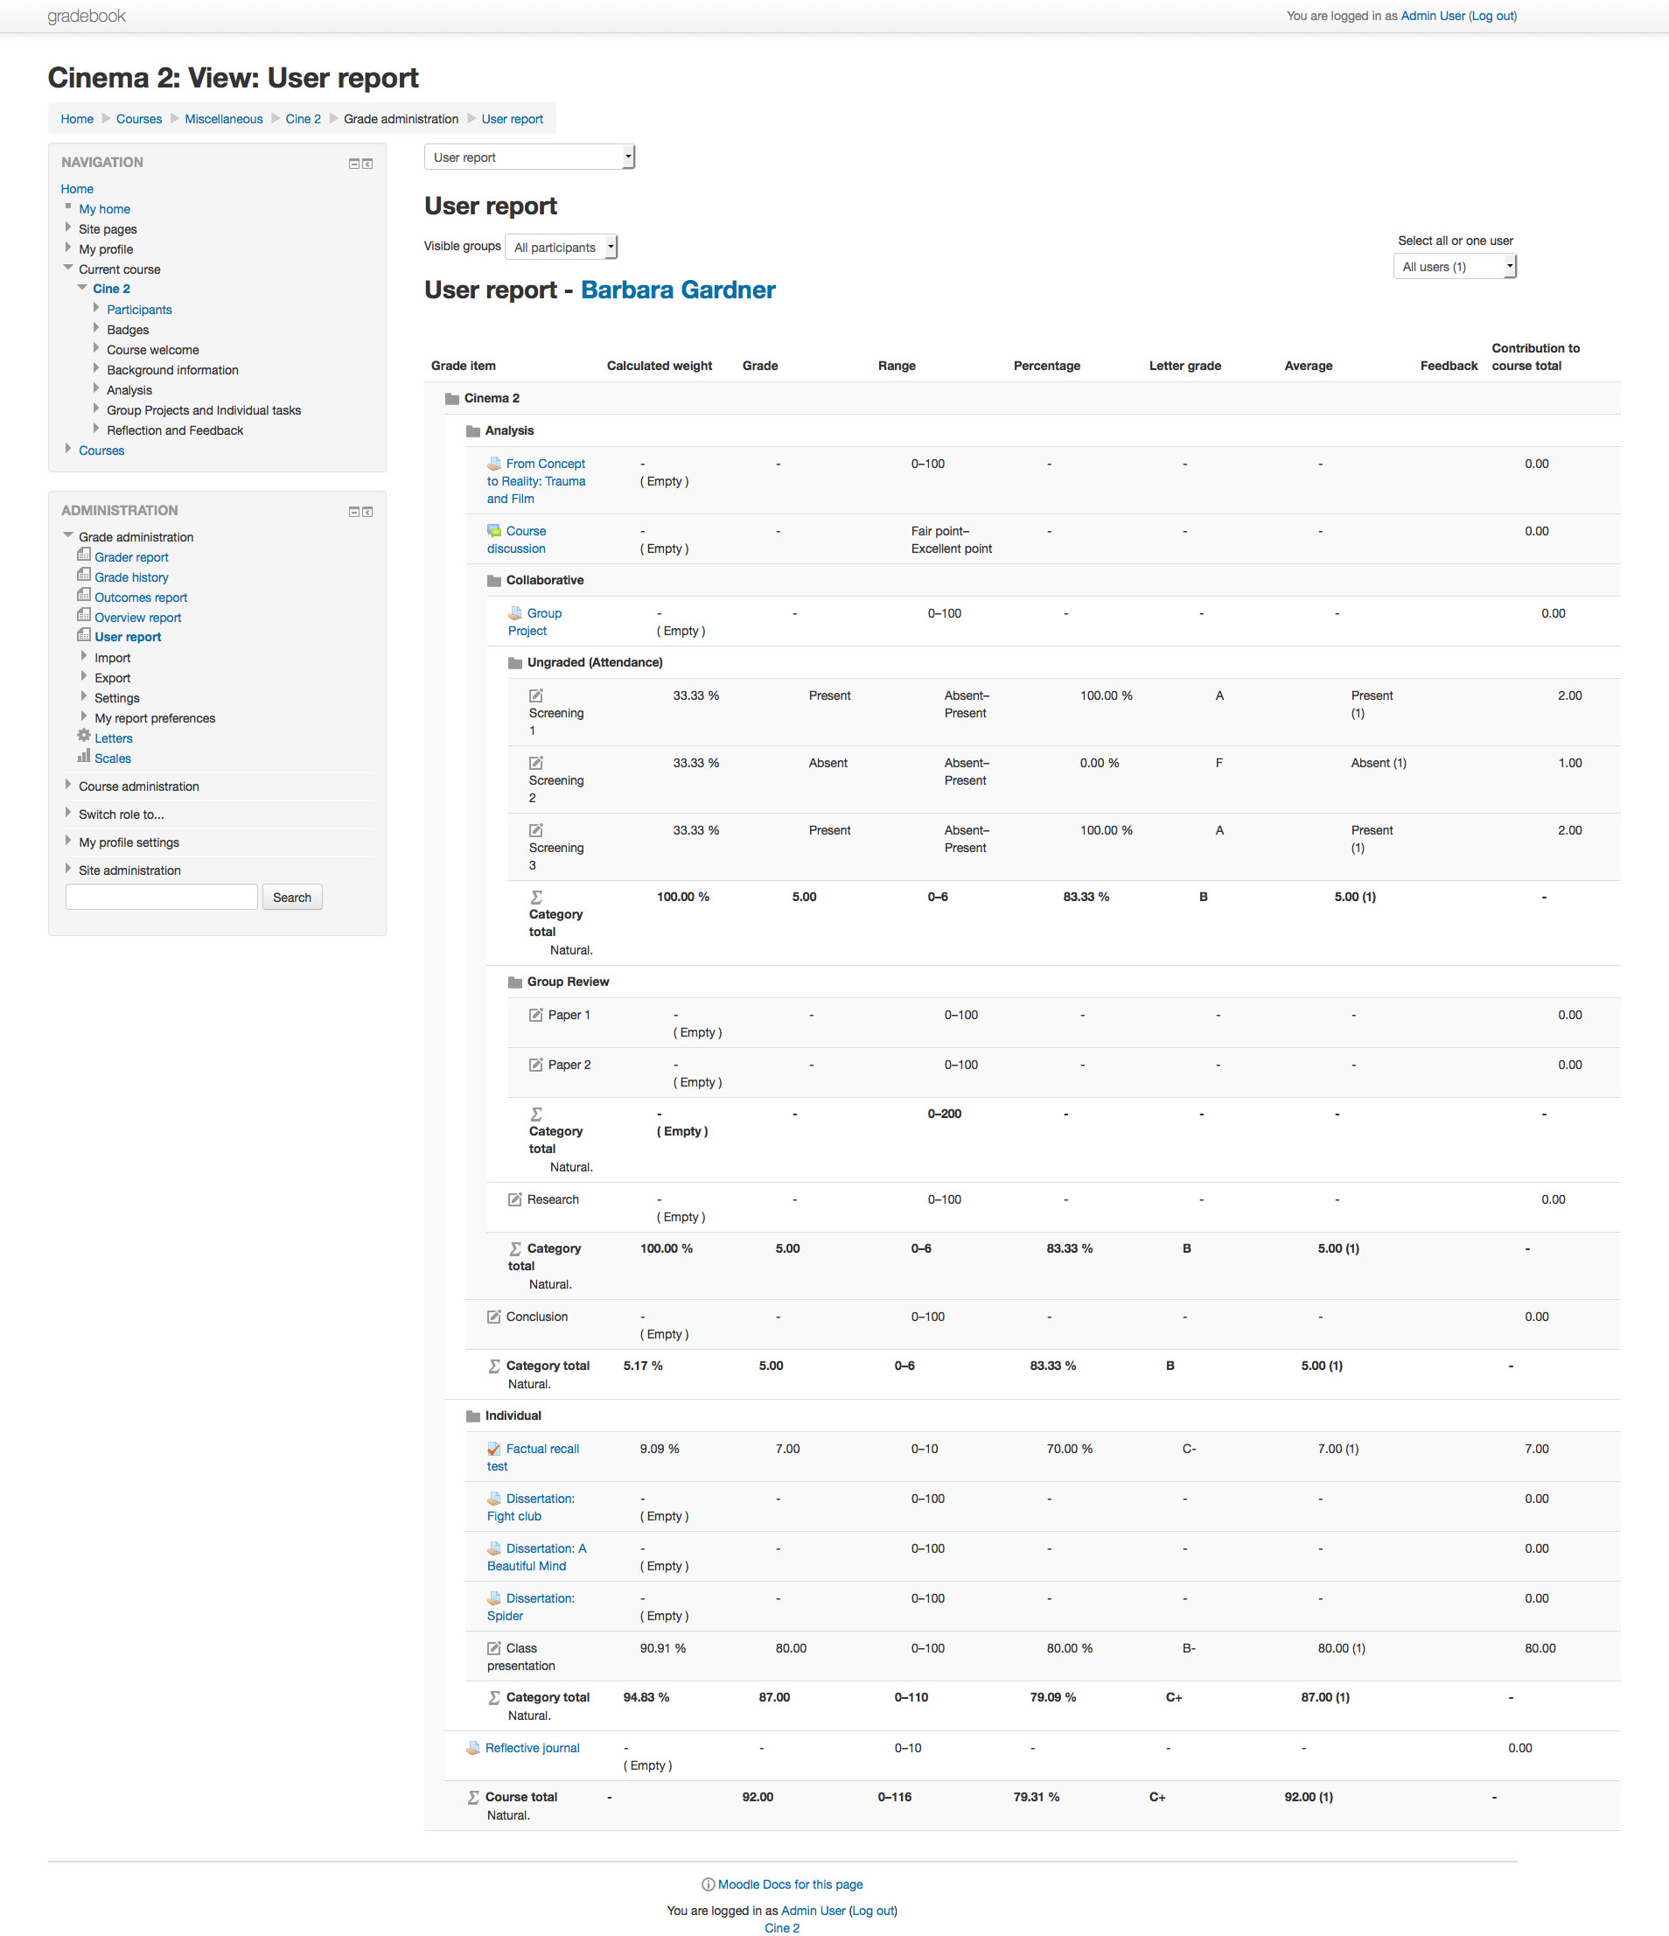Click the Ungraded (Attendance) category heading

pos(596,662)
